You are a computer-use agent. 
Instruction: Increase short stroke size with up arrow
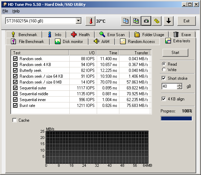(179, 85)
